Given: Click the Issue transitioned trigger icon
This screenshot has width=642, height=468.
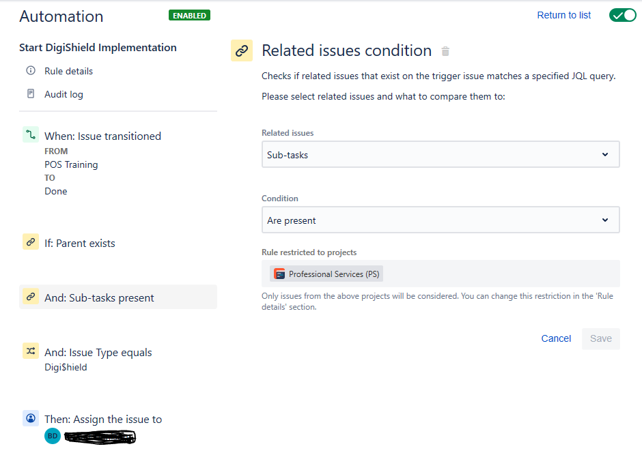Looking at the screenshot, I should (31, 134).
